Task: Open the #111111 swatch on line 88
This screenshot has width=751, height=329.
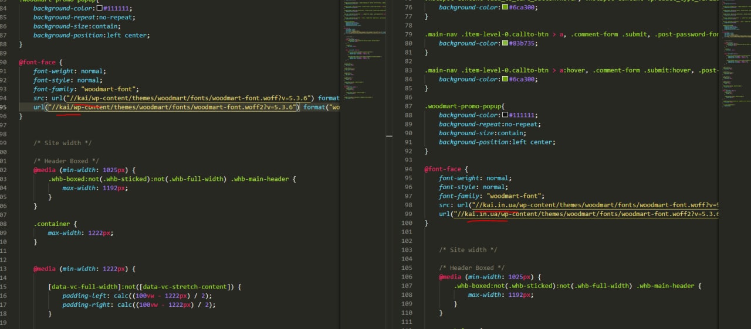Action: pos(505,115)
